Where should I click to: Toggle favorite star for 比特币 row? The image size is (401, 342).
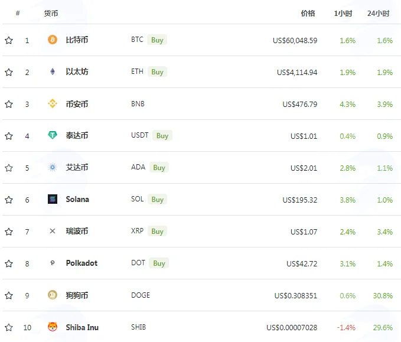click(x=9, y=40)
